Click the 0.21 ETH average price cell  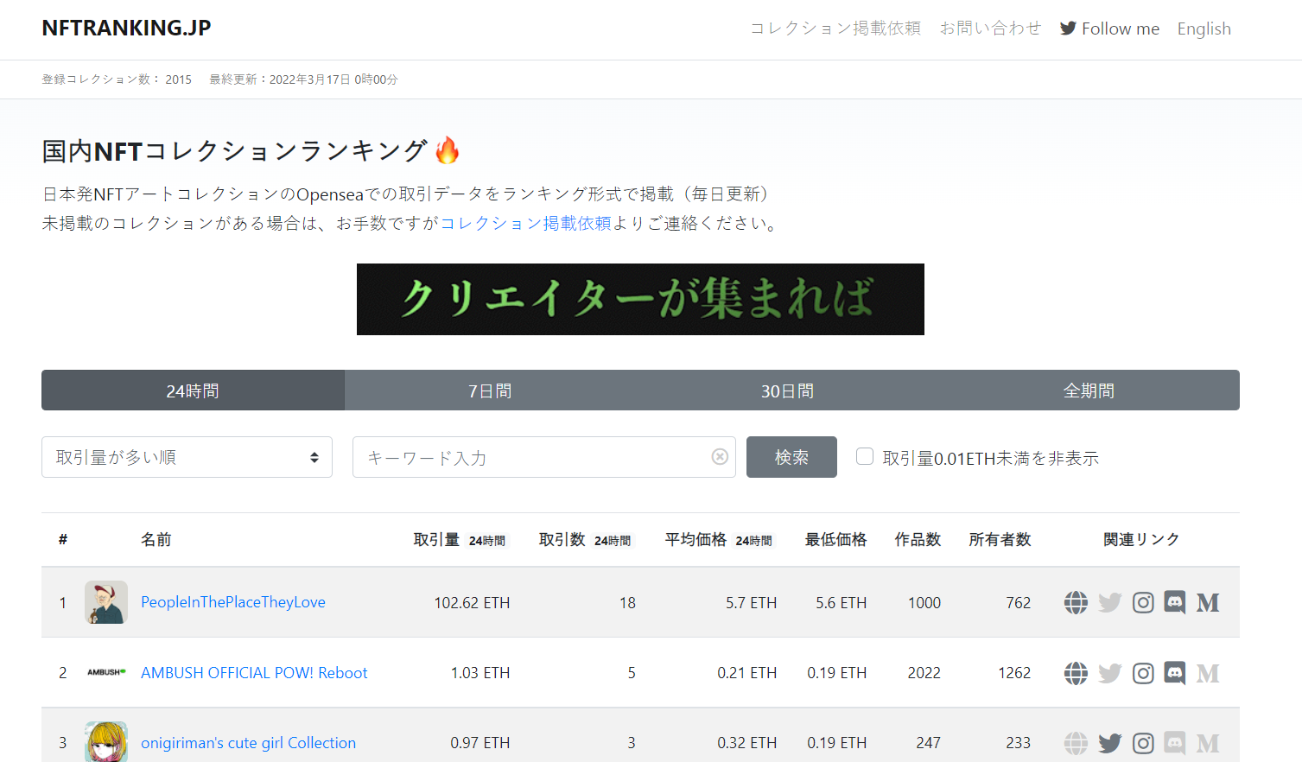(746, 673)
